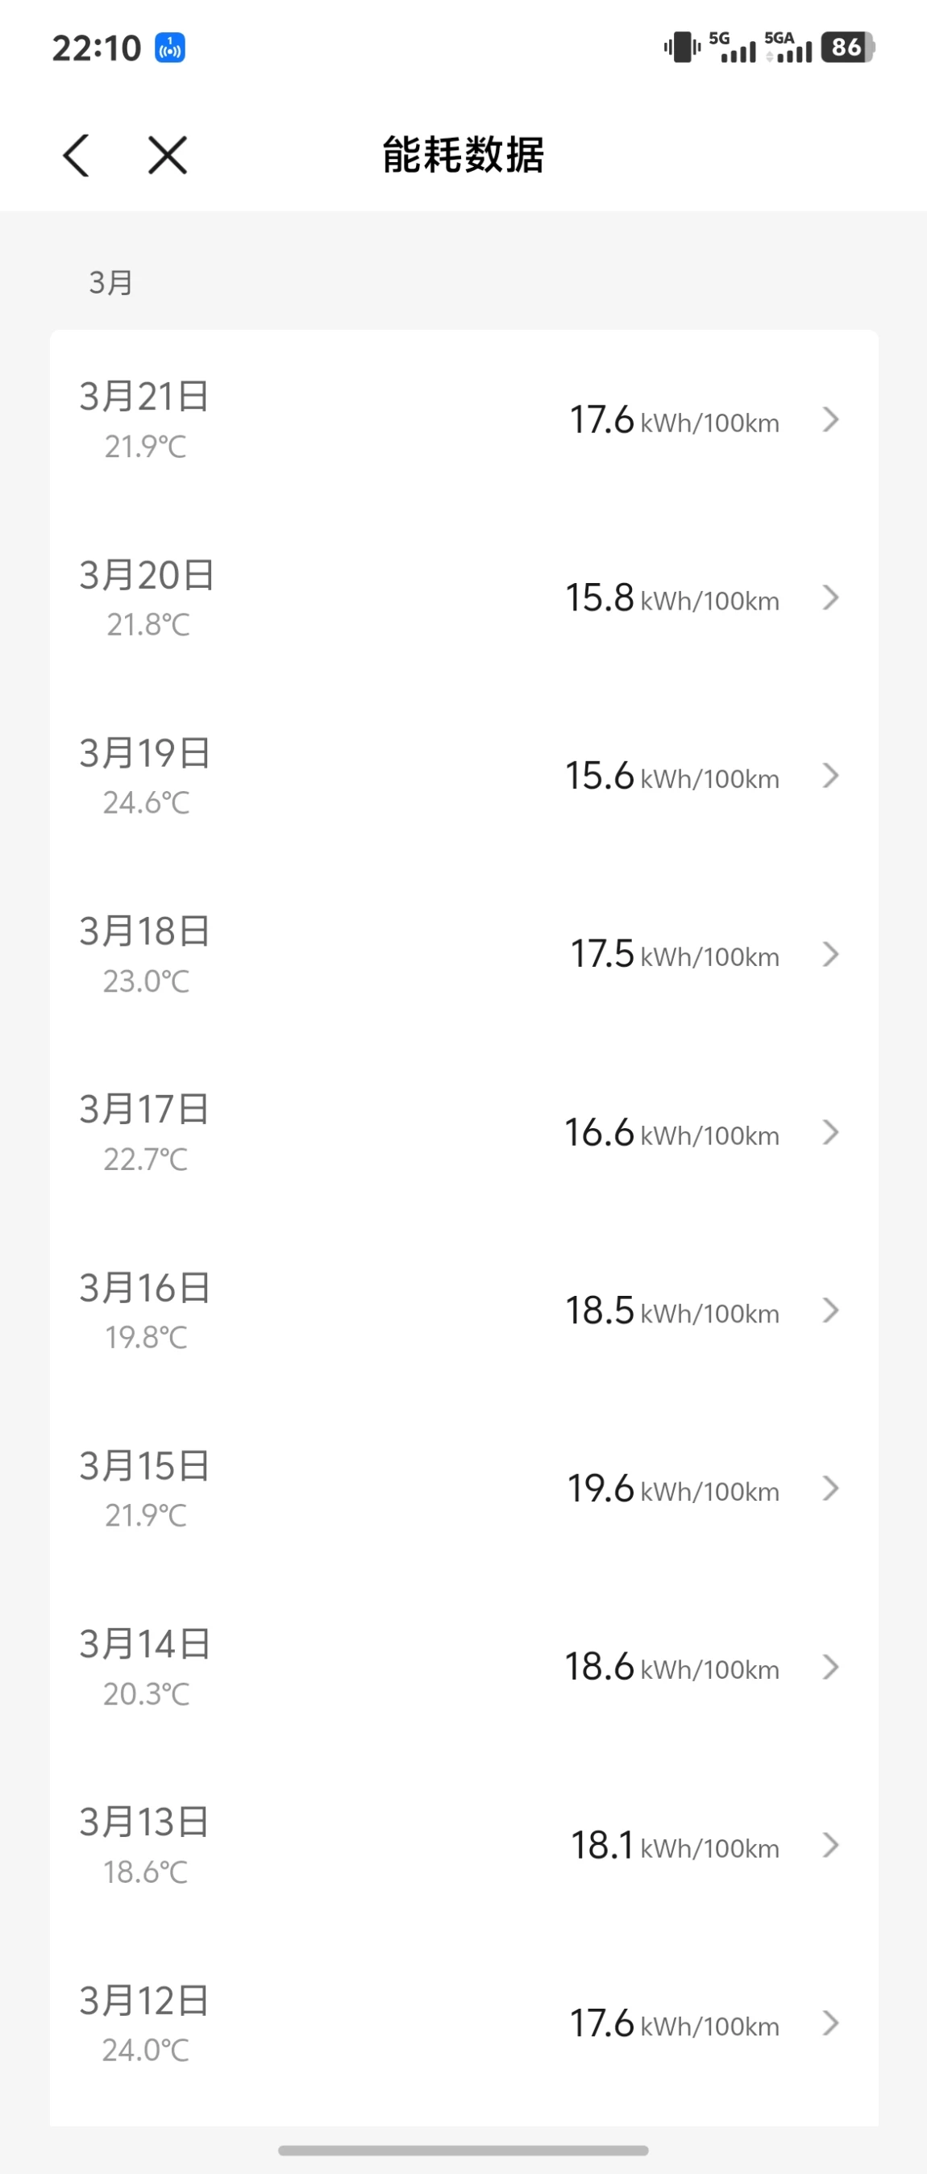Viewport: 927px width, 2174px height.
Task: Tap the 5G signal strength icon
Action: tap(733, 48)
